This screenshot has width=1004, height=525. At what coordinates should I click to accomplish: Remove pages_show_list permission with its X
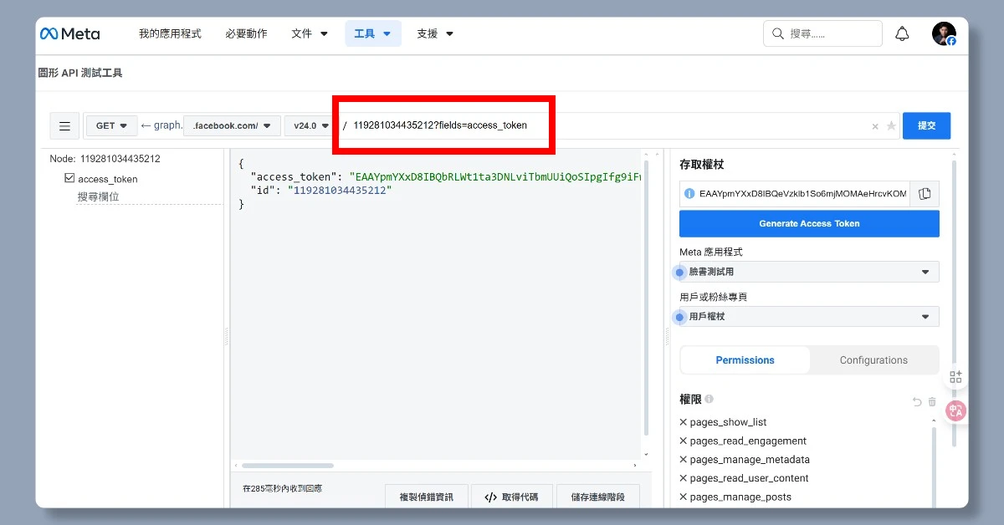pos(684,422)
